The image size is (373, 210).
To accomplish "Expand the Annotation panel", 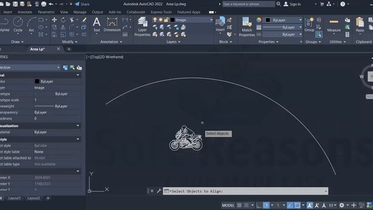I will tap(111, 41).
